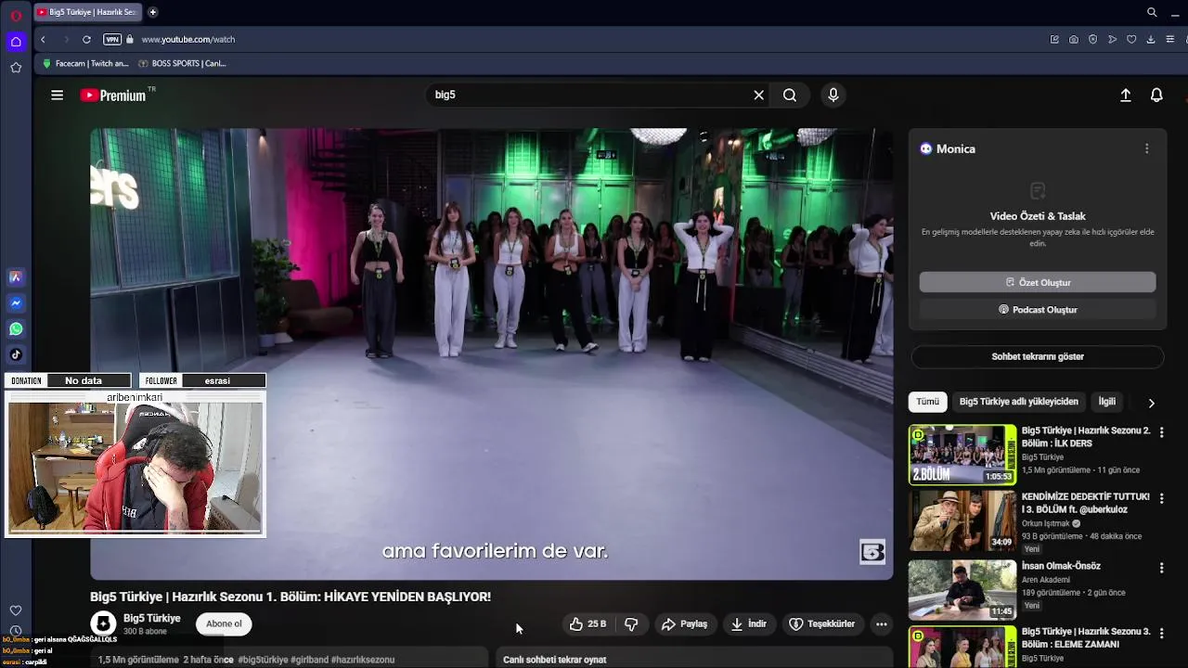The image size is (1188, 668).
Task: Click the Big5 Türkiye channel avatar
Action: [103, 623]
